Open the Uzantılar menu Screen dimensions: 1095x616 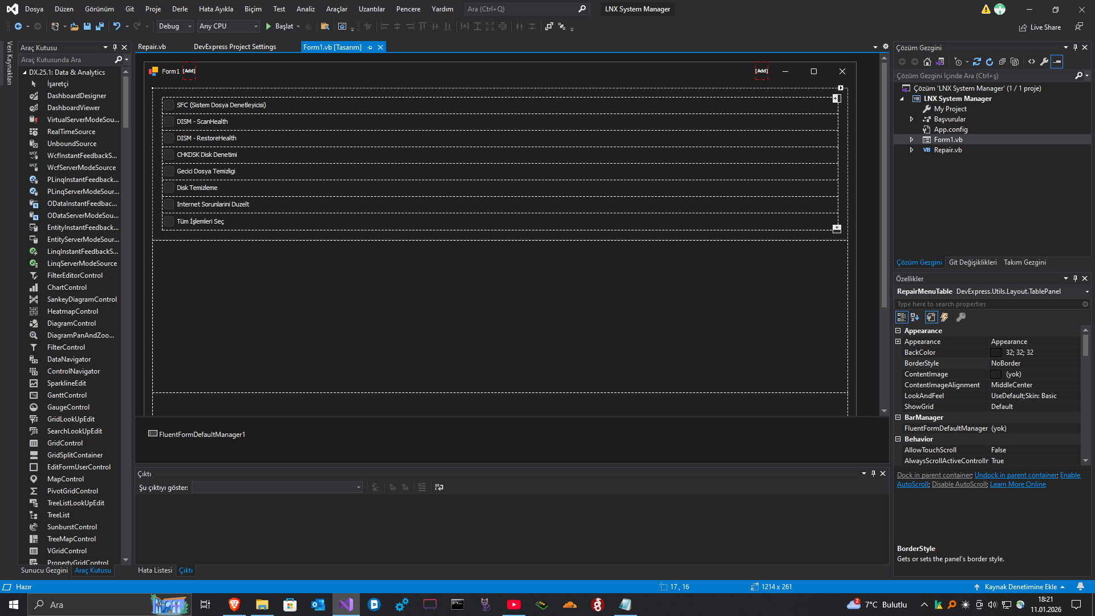(x=372, y=9)
